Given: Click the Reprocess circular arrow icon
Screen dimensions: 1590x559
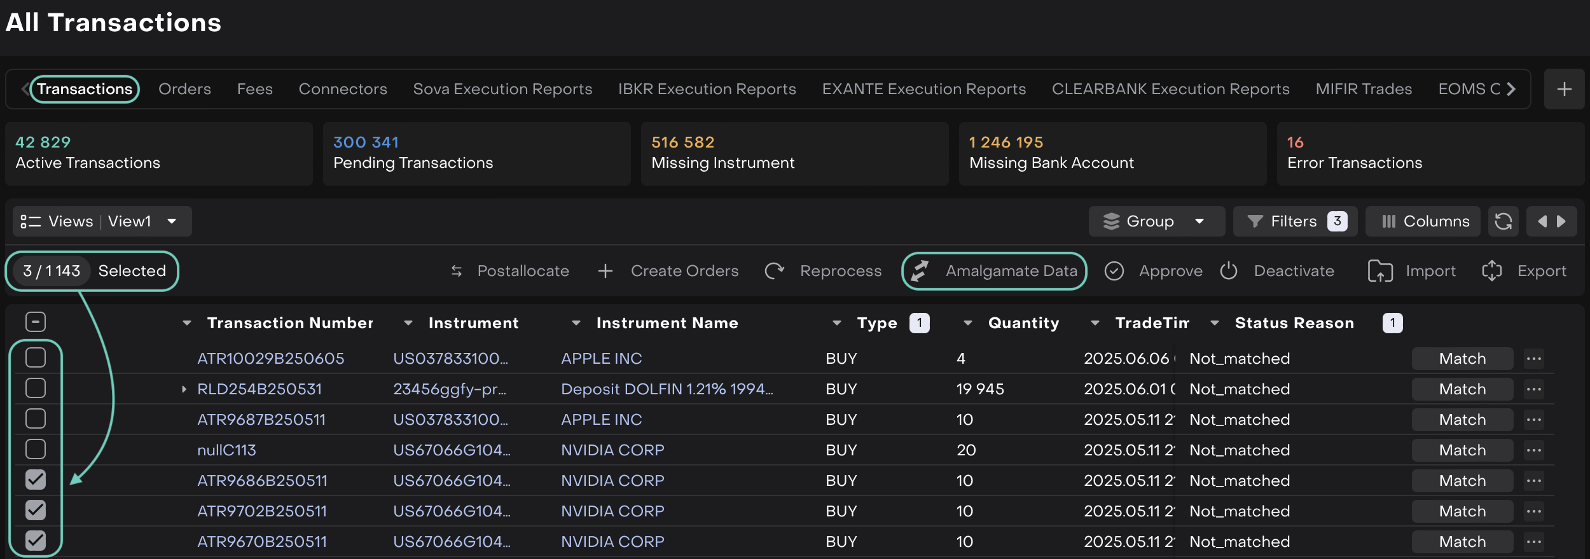Looking at the screenshot, I should tap(774, 271).
